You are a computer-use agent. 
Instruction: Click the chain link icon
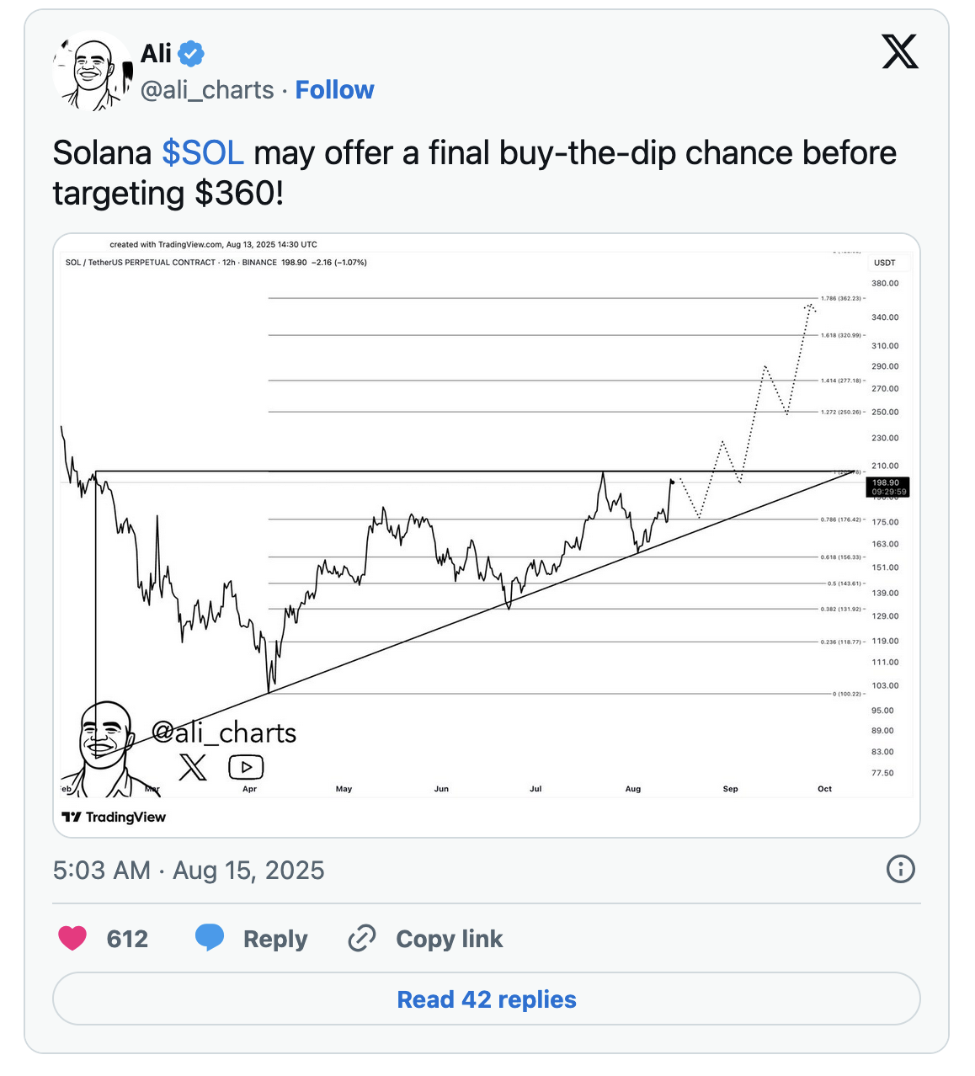tap(362, 938)
